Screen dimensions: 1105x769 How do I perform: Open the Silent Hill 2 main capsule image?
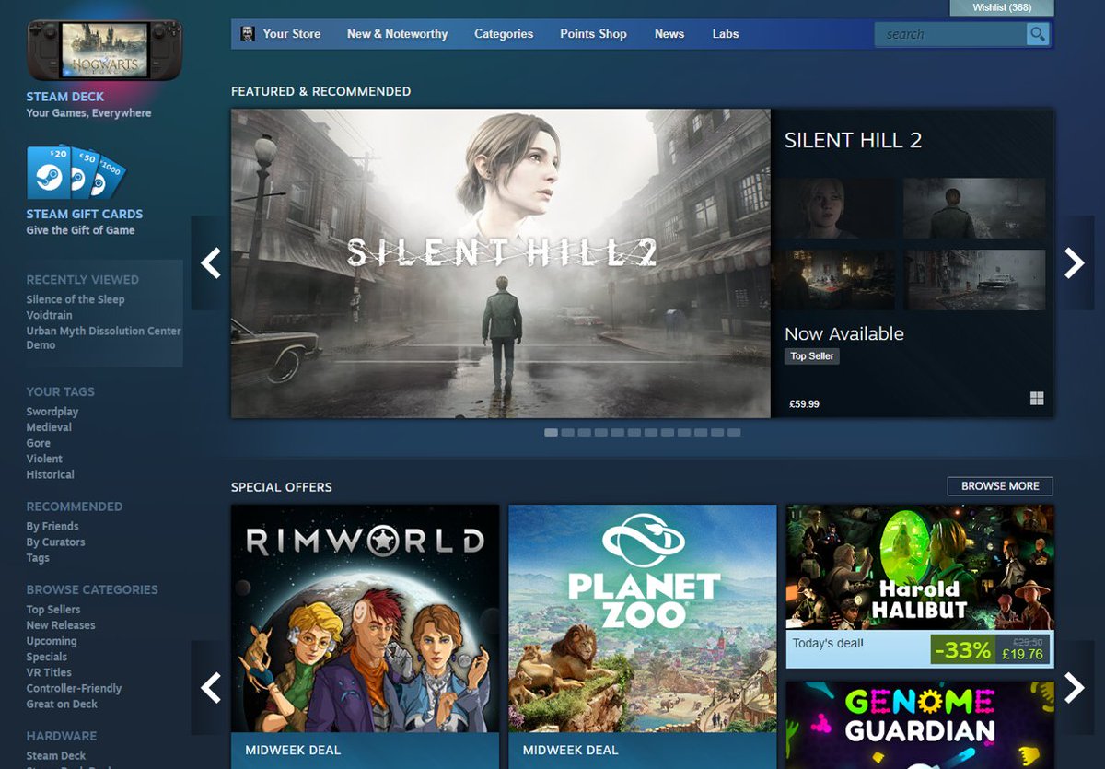tap(501, 263)
